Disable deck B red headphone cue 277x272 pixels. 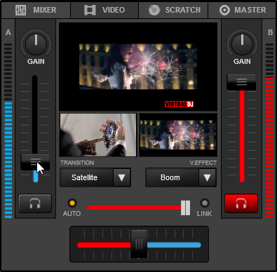(241, 203)
